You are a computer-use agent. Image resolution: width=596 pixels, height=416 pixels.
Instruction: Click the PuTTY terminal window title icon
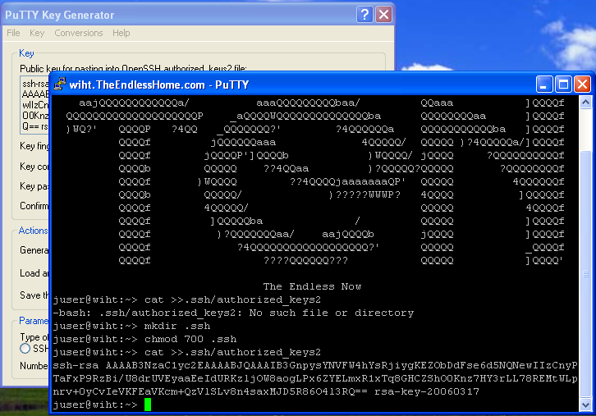pyautogui.click(x=60, y=84)
